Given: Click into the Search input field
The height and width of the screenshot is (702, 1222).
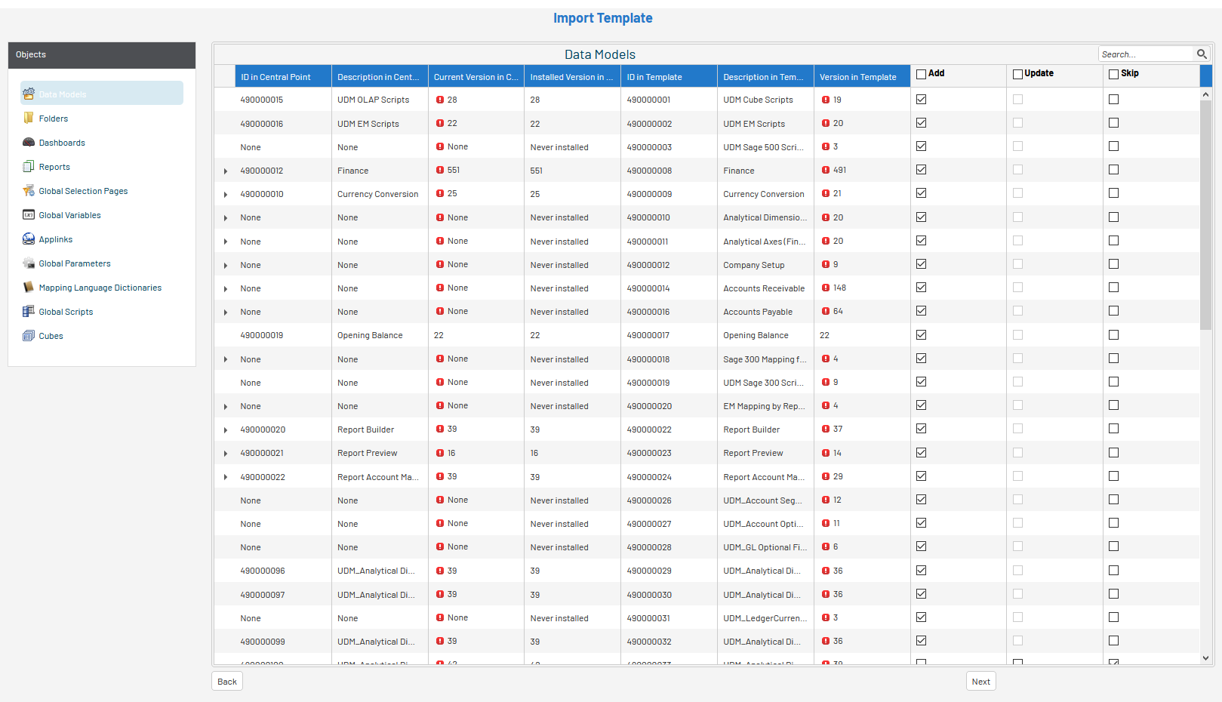Looking at the screenshot, I should click(x=1144, y=54).
